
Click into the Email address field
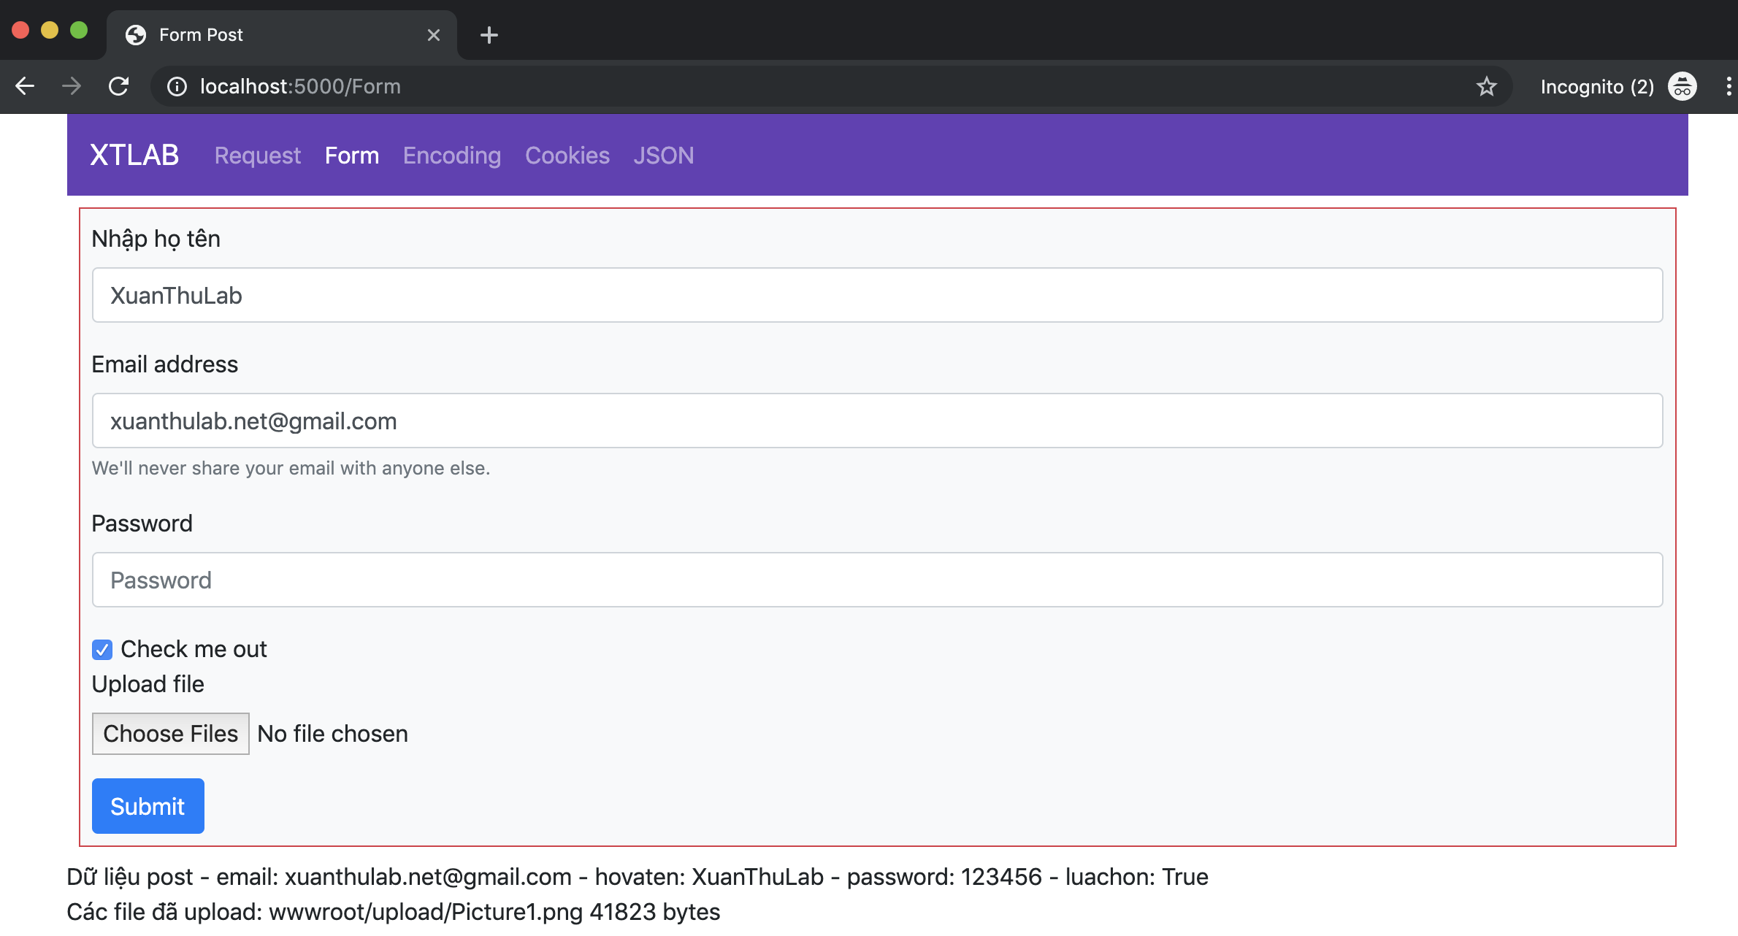(876, 421)
